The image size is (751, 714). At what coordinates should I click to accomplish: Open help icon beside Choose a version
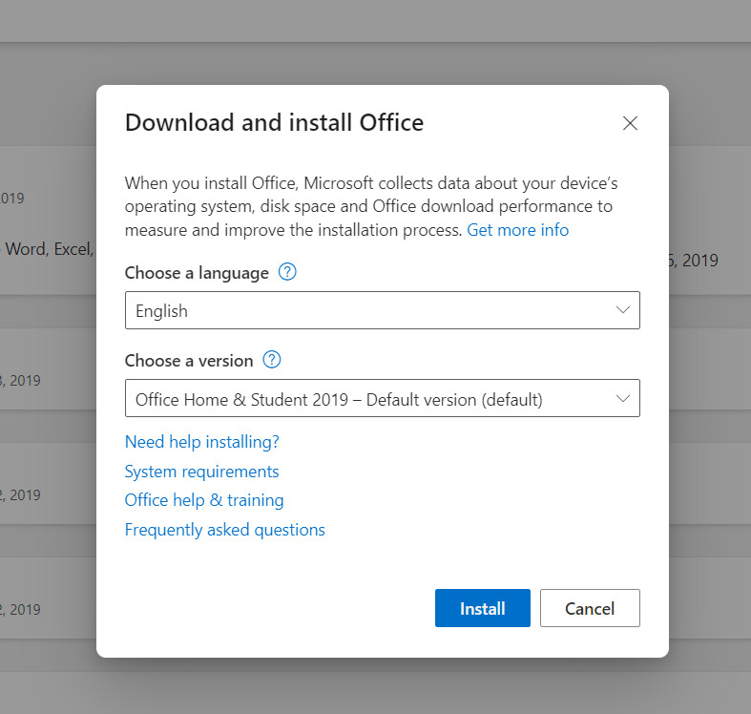click(272, 360)
